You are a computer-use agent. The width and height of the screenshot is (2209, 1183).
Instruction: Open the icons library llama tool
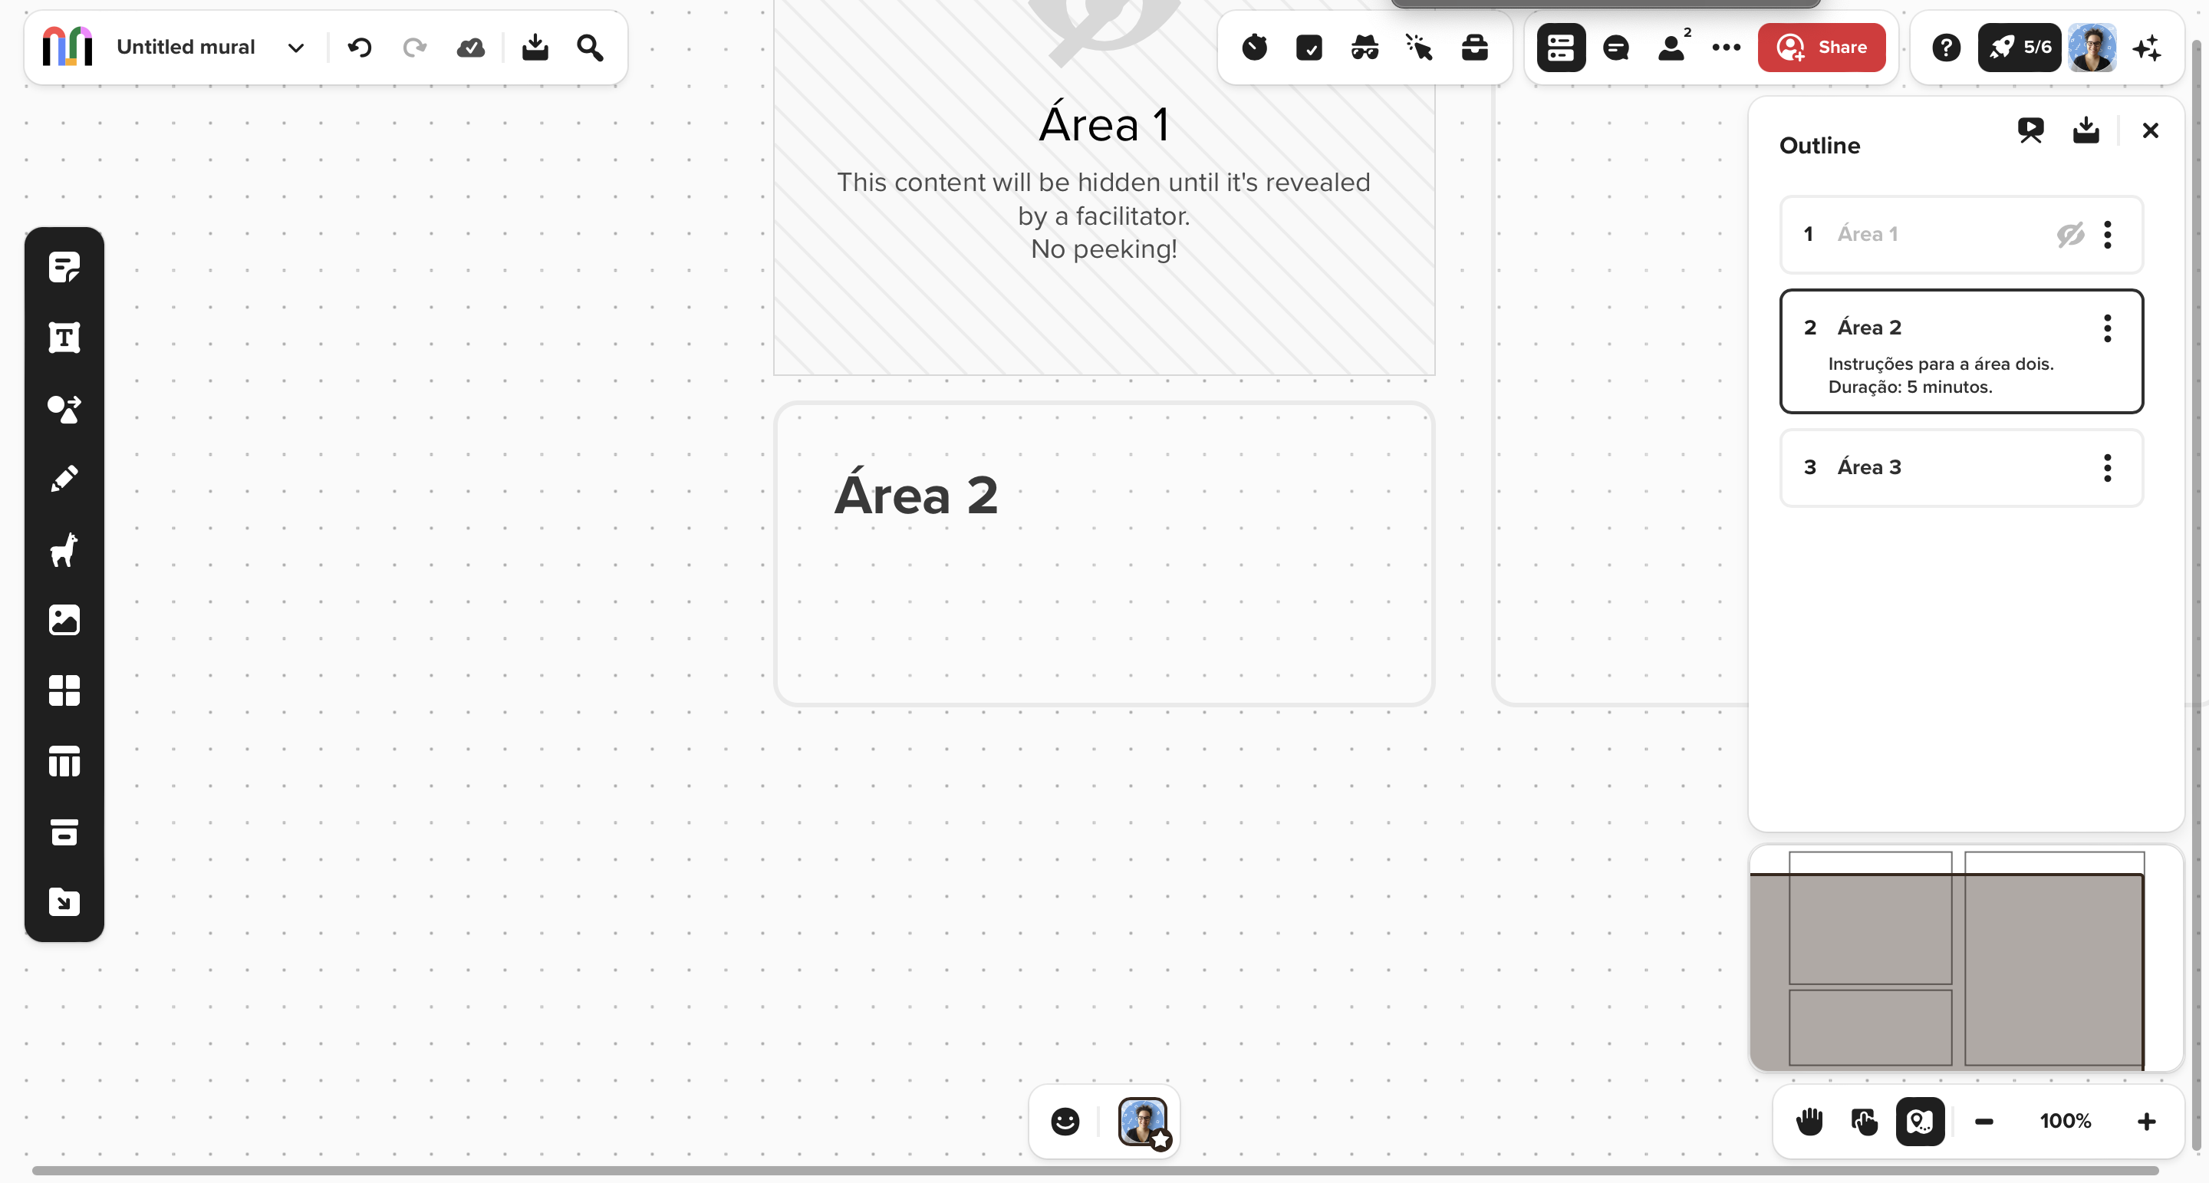tap(64, 550)
